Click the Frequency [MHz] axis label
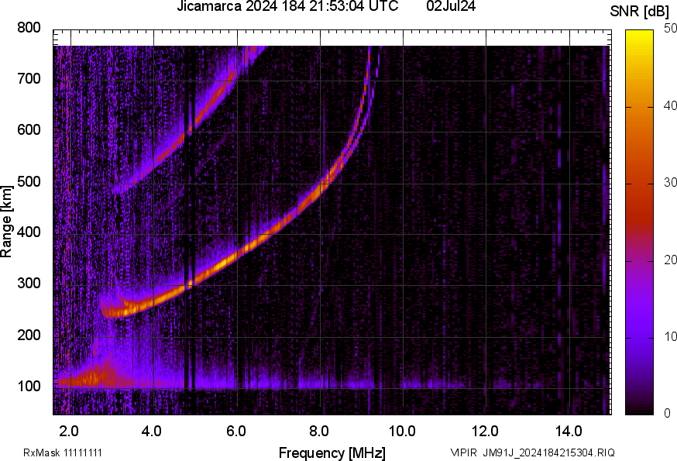This screenshot has height=461, width=677. pyautogui.click(x=332, y=452)
